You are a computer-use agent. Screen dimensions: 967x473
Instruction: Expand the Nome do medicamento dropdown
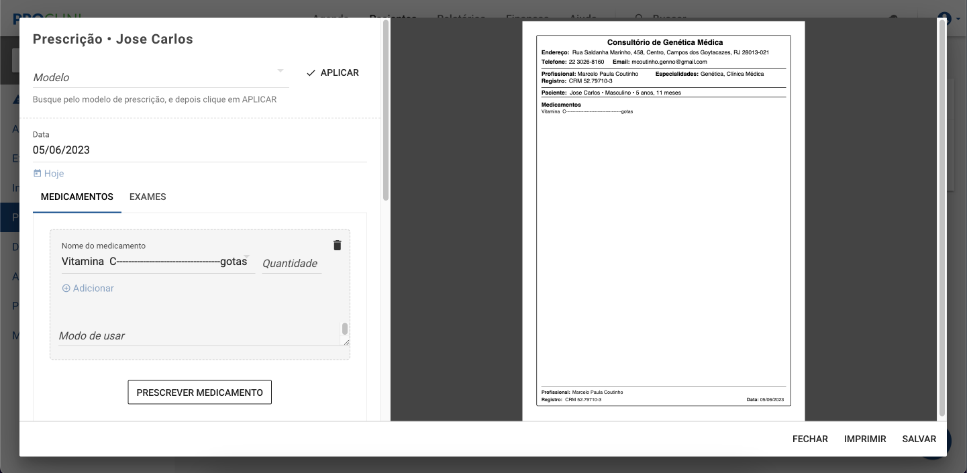pos(247,257)
